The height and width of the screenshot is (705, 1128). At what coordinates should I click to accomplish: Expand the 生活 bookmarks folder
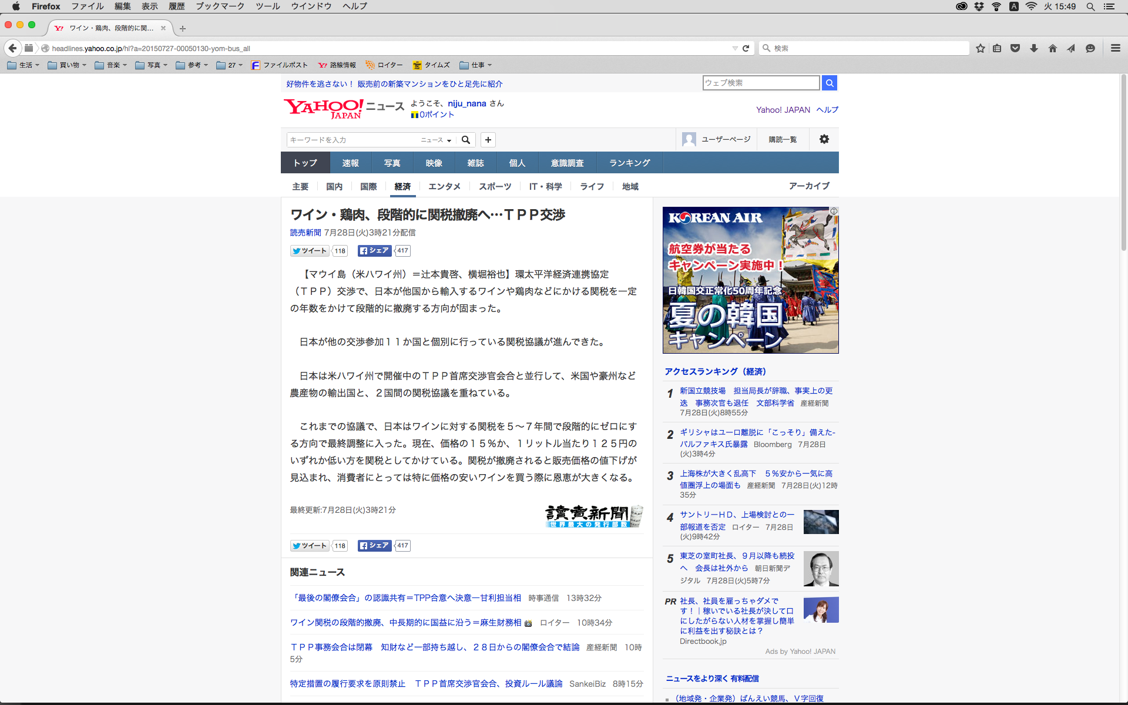click(x=24, y=65)
